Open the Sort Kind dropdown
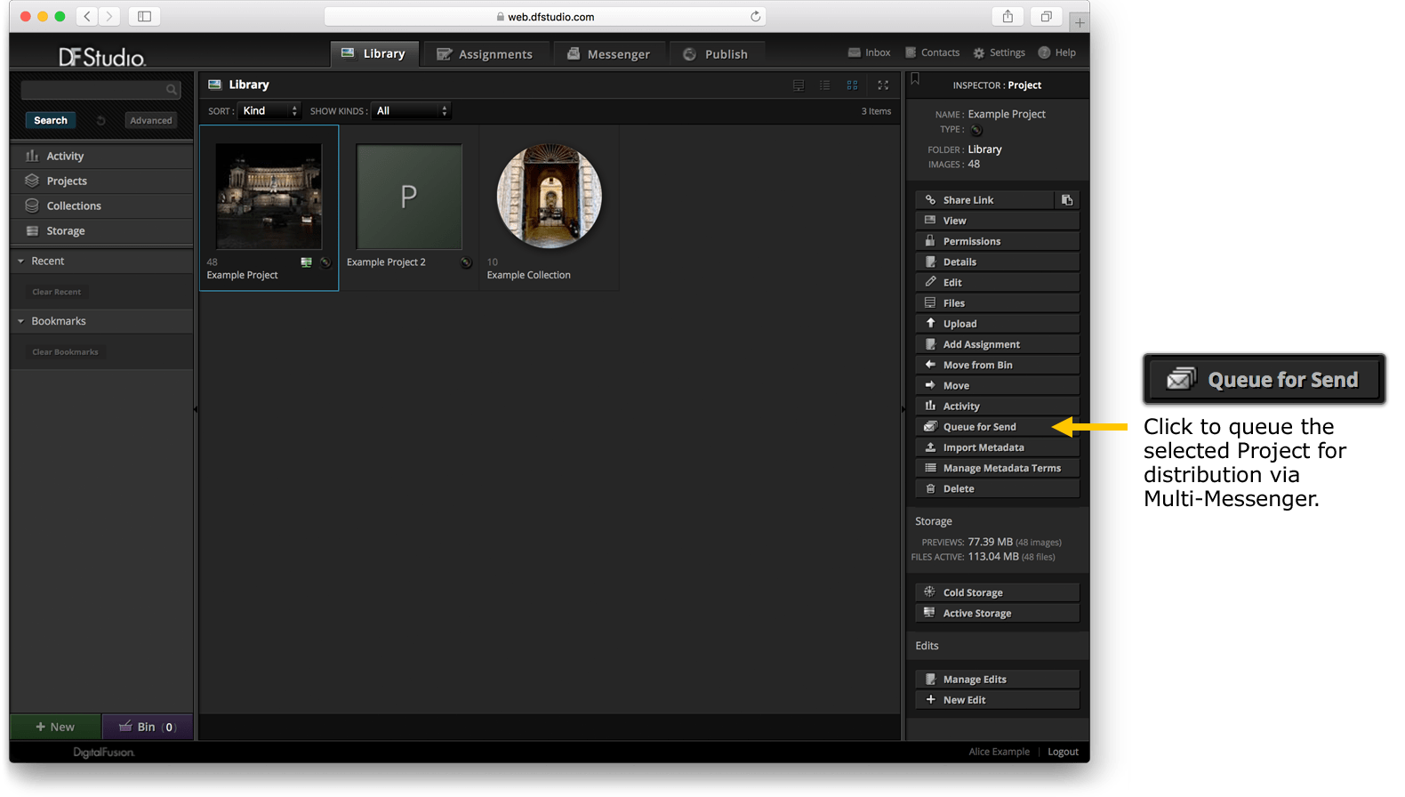The image size is (1405, 797). (269, 111)
